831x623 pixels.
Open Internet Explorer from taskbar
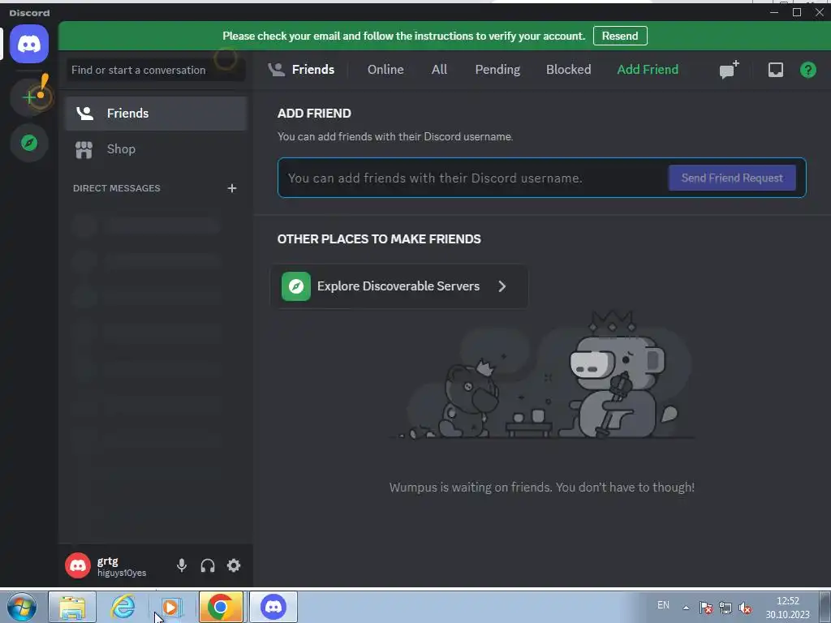coord(123,607)
